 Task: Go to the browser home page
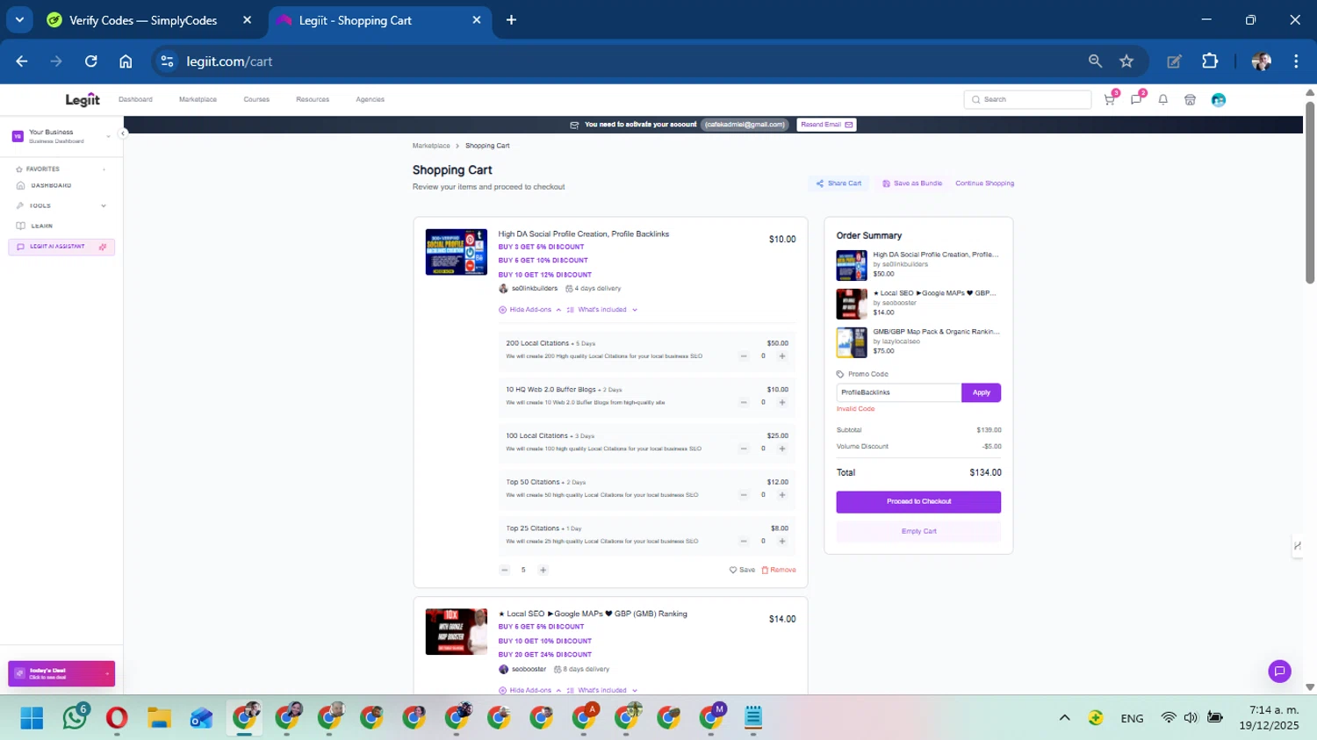point(126,61)
